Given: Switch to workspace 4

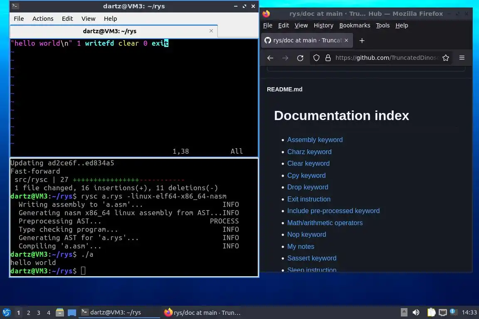Looking at the screenshot, I should click(x=48, y=313).
